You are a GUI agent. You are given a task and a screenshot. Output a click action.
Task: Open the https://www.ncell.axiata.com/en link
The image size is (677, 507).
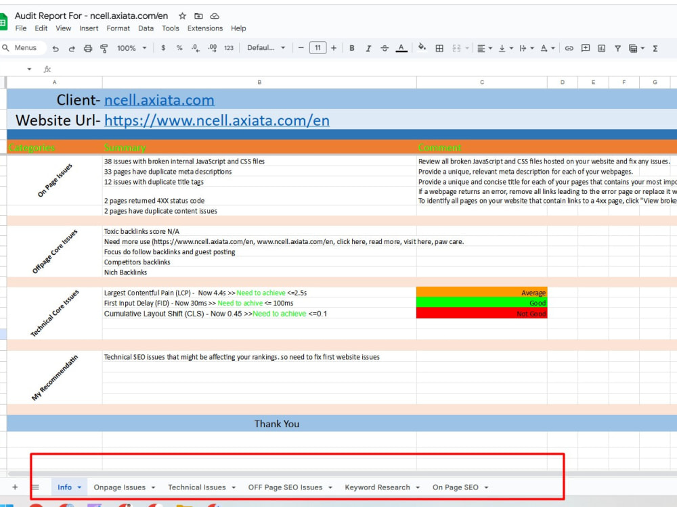[x=217, y=120]
